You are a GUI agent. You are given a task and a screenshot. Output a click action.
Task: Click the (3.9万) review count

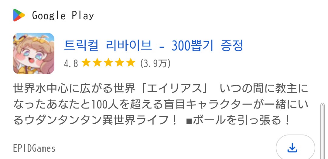point(155,63)
